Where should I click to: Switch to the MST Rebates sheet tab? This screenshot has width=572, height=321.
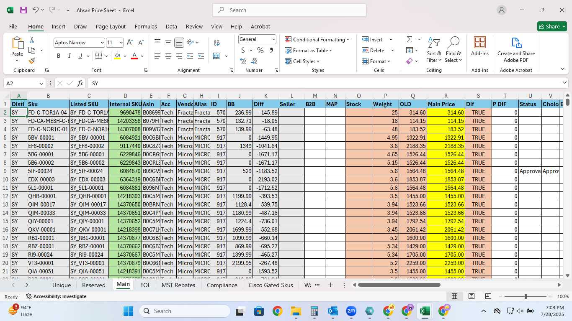click(178, 285)
